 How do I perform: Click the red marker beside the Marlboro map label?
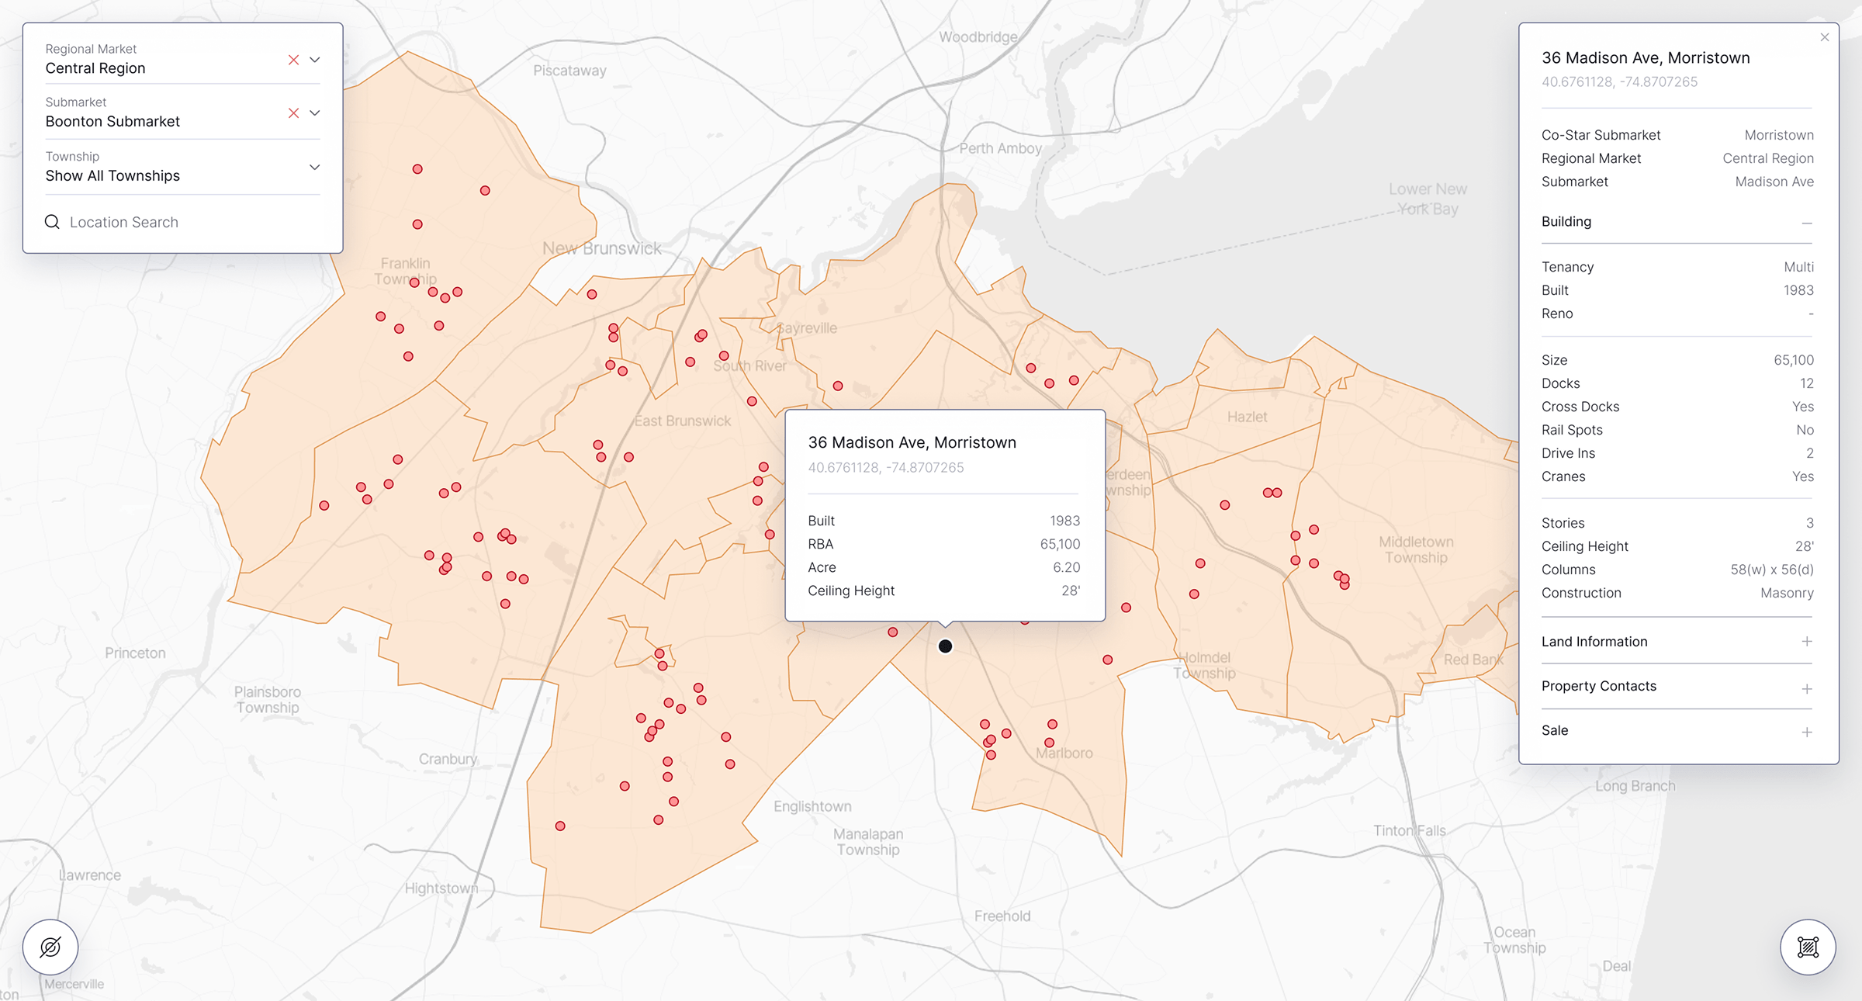(1049, 743)
